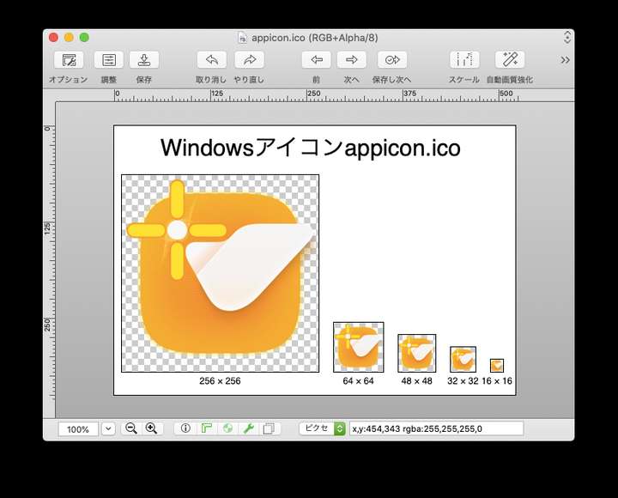Select the 256 × 256 icon preview
The width and height of the screenshot is (618, 498).
click(x=220, y=273)
